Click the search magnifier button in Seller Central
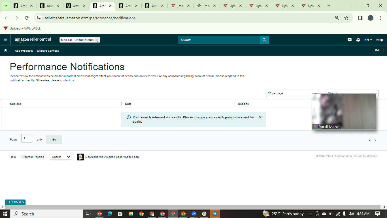 [x=264, y=40]
